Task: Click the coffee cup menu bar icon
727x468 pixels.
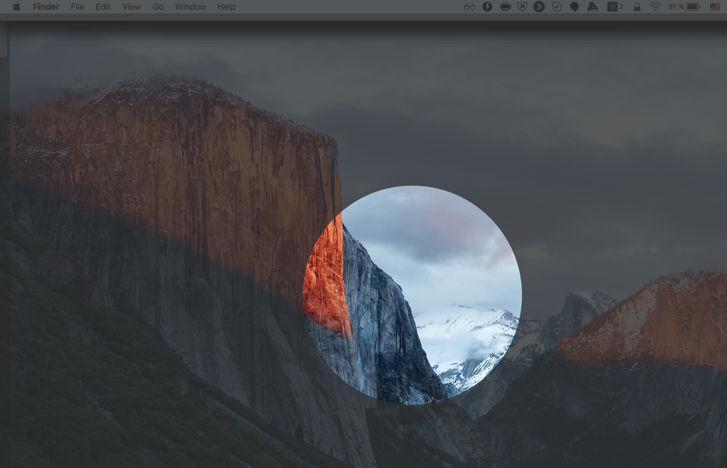Action: tap(505, 7)
